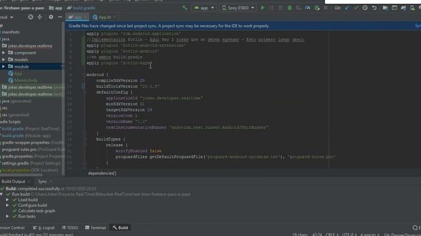Expand the component folder arrow
Image resolution: width=421 pixels, height=236 pixels.
[x=3, y=52]
